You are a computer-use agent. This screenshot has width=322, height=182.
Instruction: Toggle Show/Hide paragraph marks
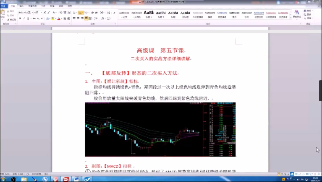click(x=114, y=13)
